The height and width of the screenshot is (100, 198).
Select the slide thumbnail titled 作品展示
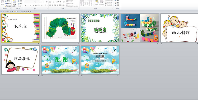tap(21, 60)
